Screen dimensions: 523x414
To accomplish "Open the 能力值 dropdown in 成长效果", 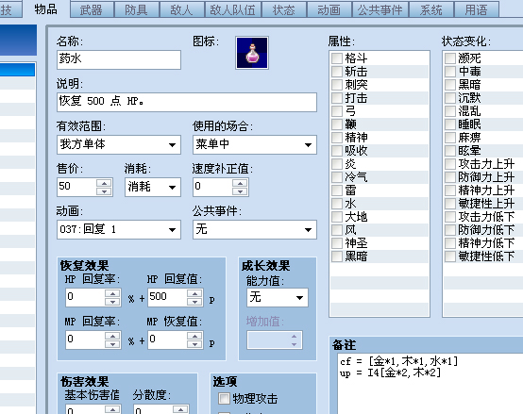I will (278, 297).
